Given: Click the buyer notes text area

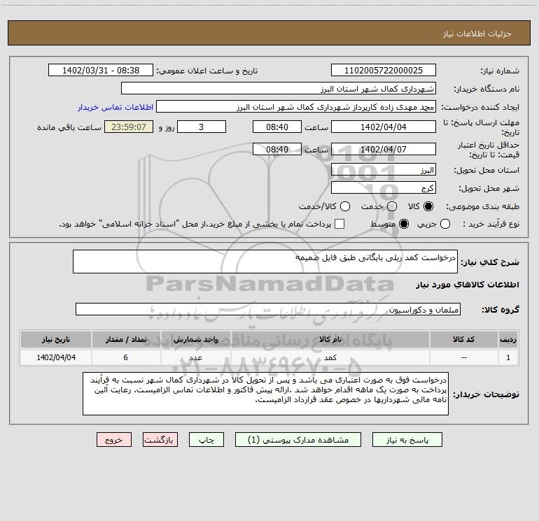Looking at the screenshot, I should 265,394.
